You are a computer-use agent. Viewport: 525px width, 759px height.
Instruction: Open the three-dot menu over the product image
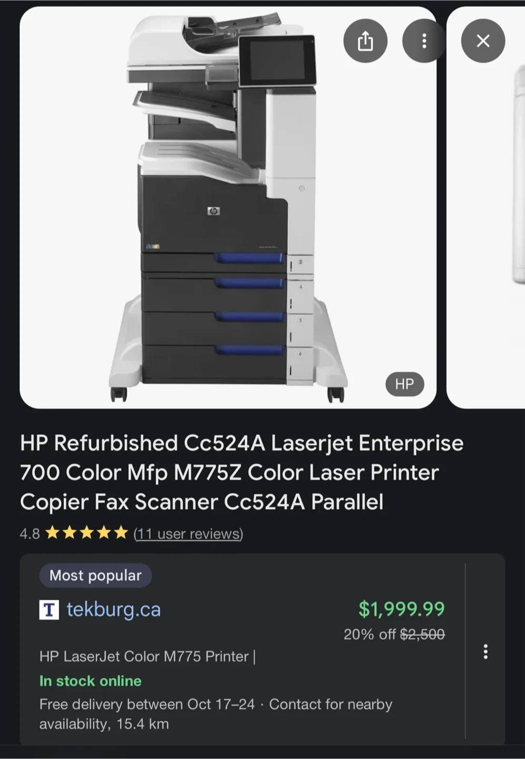[424, 41]
